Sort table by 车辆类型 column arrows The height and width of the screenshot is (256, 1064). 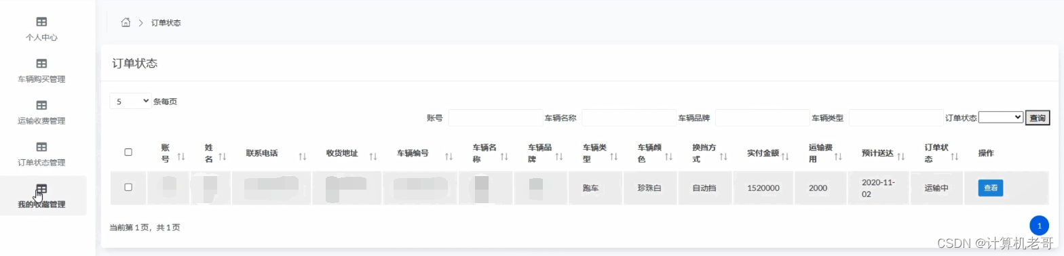(613, 156)
